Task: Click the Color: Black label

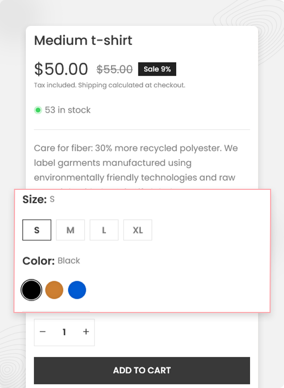Action: tap(51, 261)
